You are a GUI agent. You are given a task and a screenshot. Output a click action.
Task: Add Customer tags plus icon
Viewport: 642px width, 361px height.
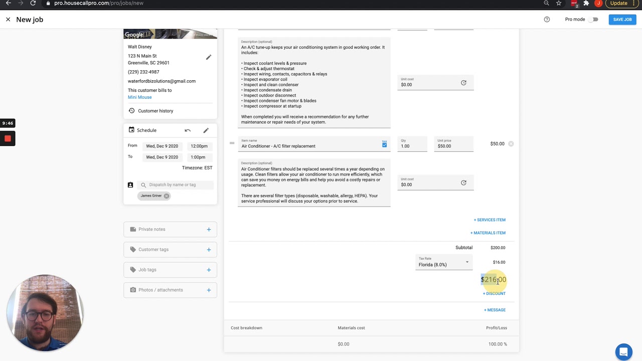tap(209, 249)
